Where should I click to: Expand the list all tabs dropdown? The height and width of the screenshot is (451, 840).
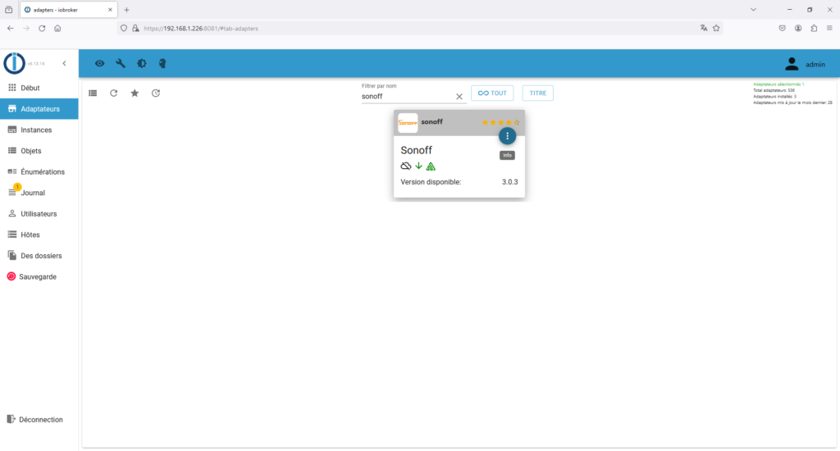click(753, 10)
